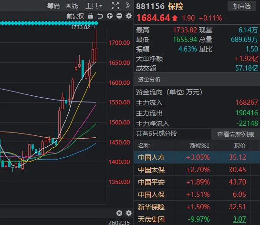Select the 中国人保 stock row
This screenshot has width=260, height=225.
(x=197, y=194)
